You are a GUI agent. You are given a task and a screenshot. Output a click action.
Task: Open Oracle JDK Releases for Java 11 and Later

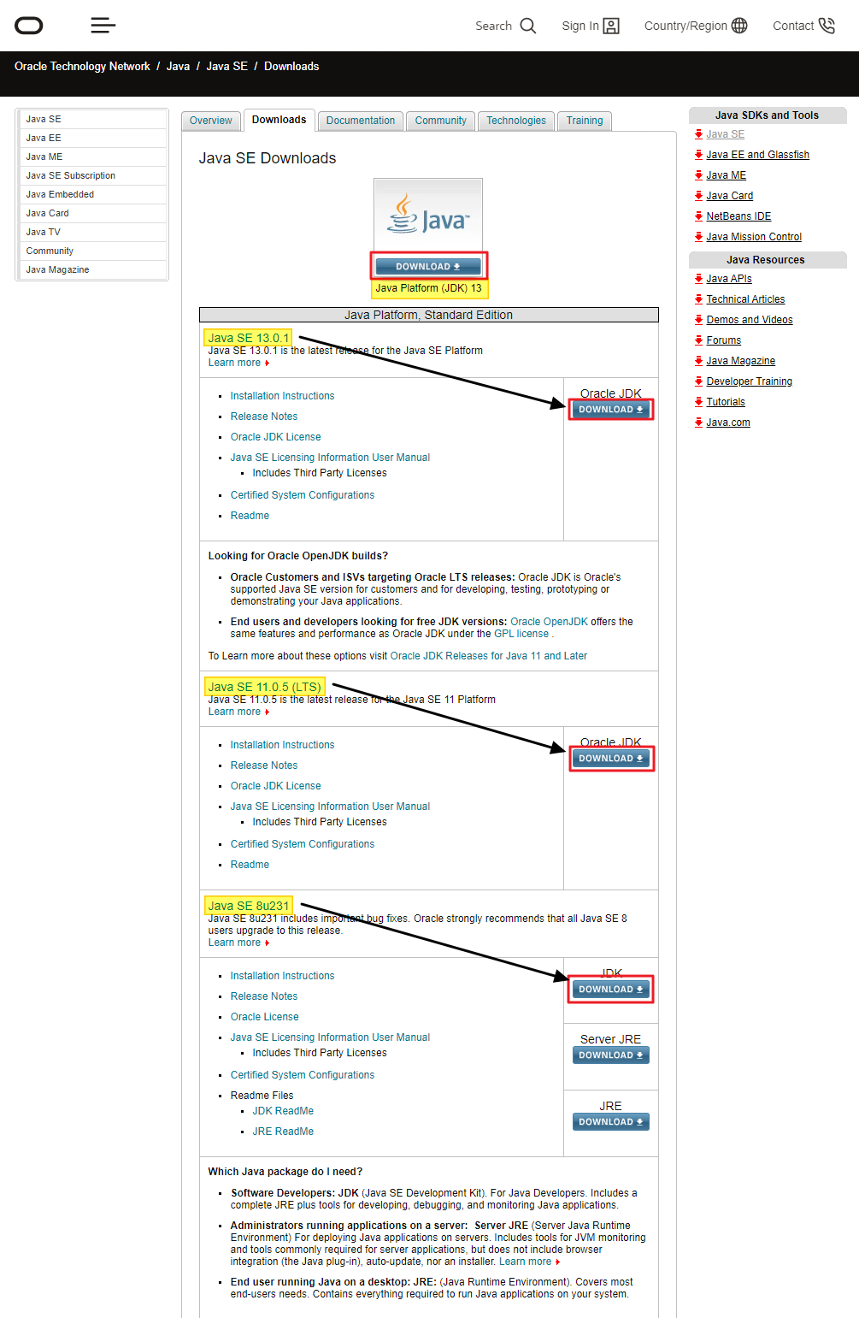pos(489,656)
